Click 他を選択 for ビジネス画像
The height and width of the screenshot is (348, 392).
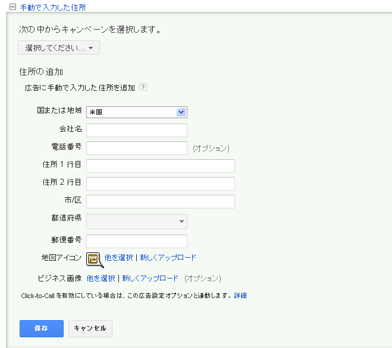point(101,279)
